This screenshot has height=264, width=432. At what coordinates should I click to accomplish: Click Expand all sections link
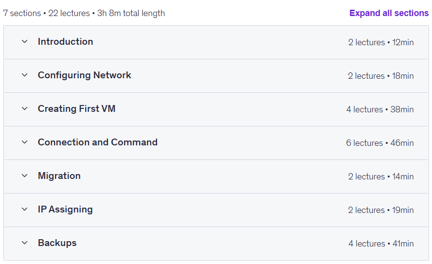tap(389, 13)
